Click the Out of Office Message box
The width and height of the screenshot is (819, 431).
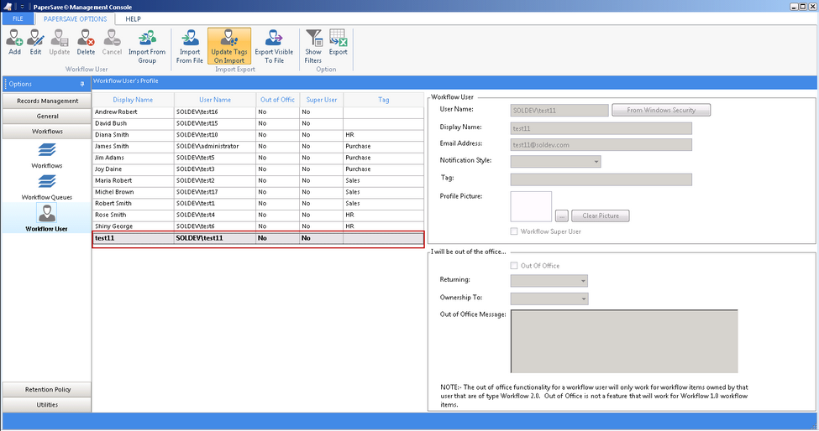tap(624, 341)
